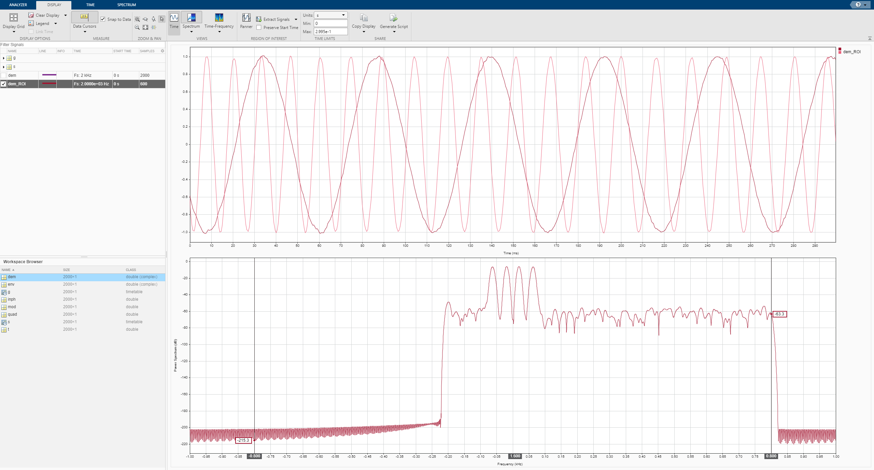This screenshot has height=470, width=874.
Task: Check the dem signal checkbox
Action: pyautogui.click(x=4, y=75)
